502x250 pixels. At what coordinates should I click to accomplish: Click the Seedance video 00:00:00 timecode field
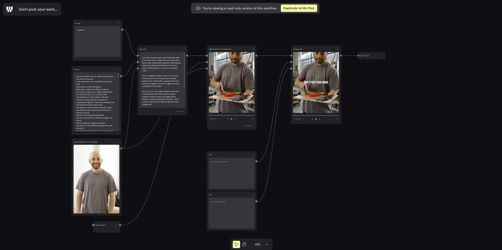[x=213, y=119]
